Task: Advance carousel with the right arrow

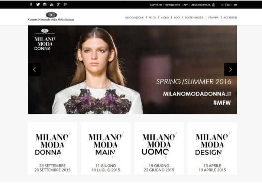Action: [x=230, y=69]
